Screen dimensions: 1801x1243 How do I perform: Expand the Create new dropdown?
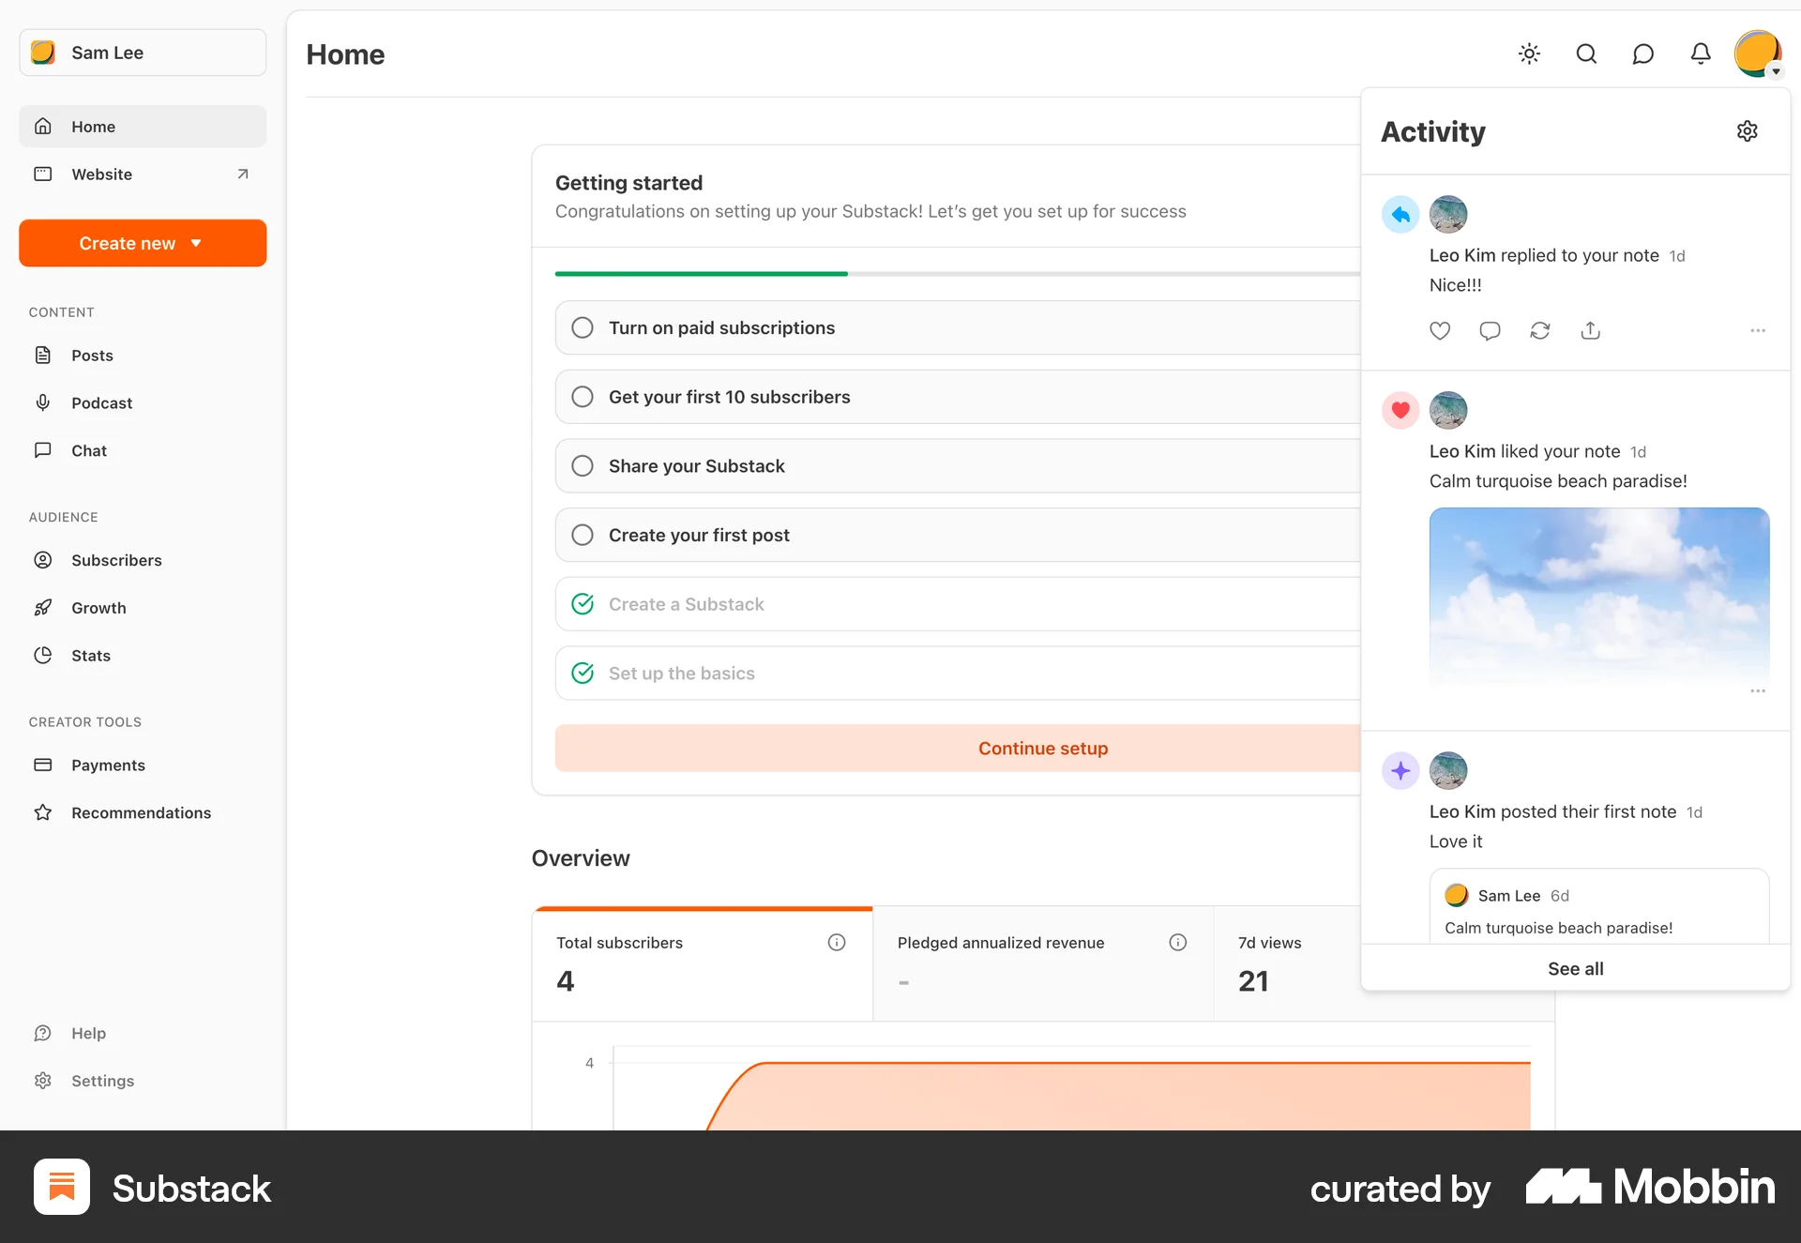(x=142, y=243)
